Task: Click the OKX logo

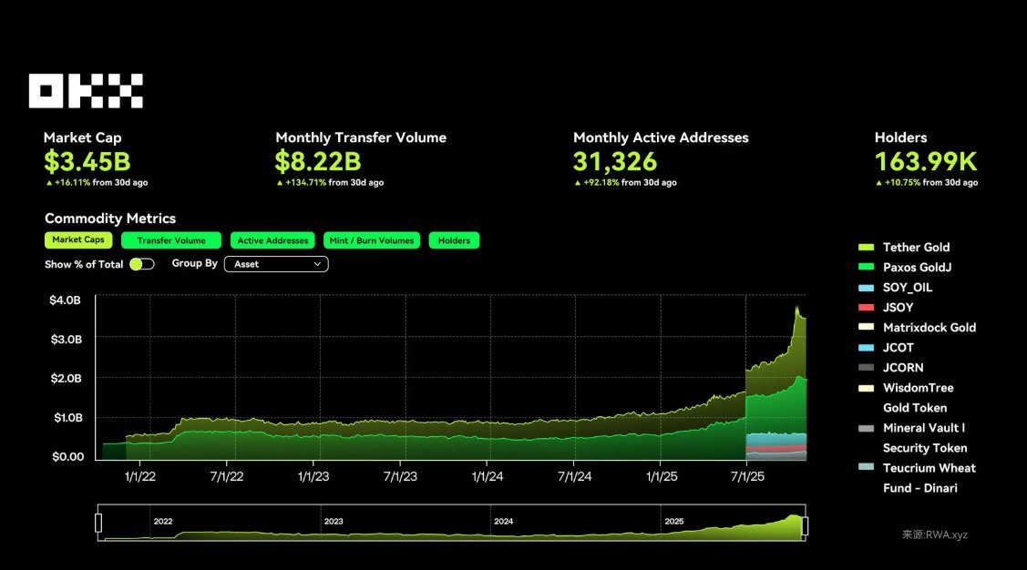Action: (x=86, y=91)
